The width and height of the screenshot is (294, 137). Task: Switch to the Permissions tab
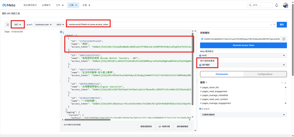[x=222, y=74]
